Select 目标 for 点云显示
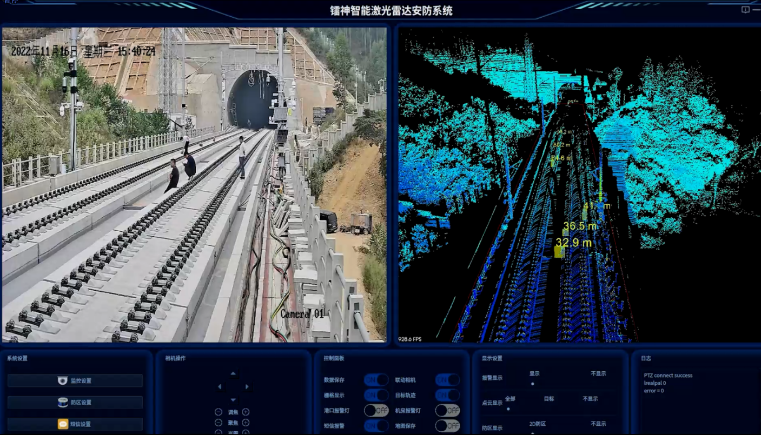The image size is (761, 435). point(549,398)
